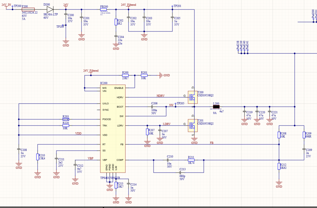The width and height of the screenshot is (317, 208).
Task: Click the TP205 test point
Action: [x=175, y=105]
